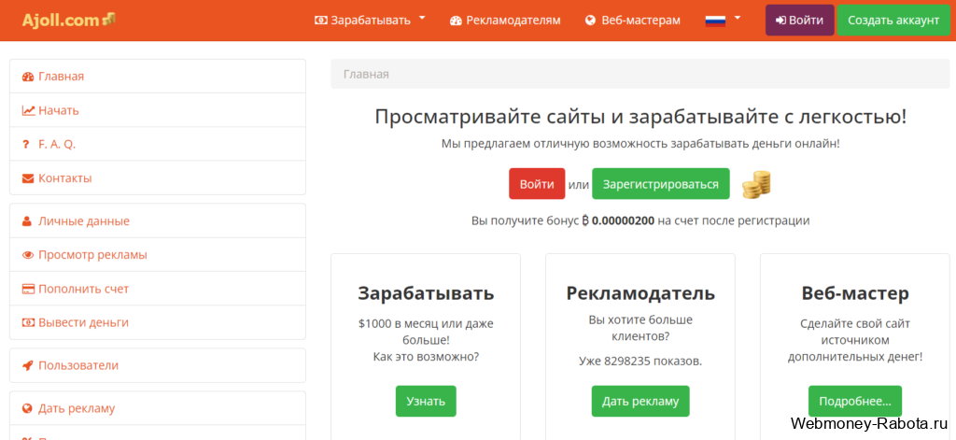This screenshot has width=956, height=440.
Task: Click the chart icon beside Начать
Action: coord(28,110)
